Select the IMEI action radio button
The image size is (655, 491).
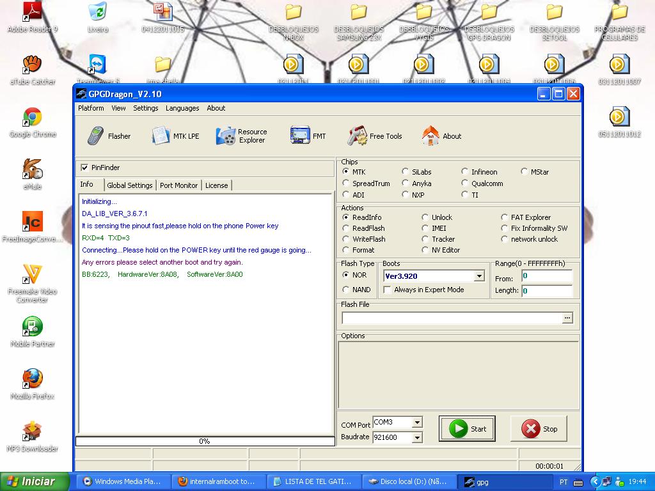click(425, 228)
